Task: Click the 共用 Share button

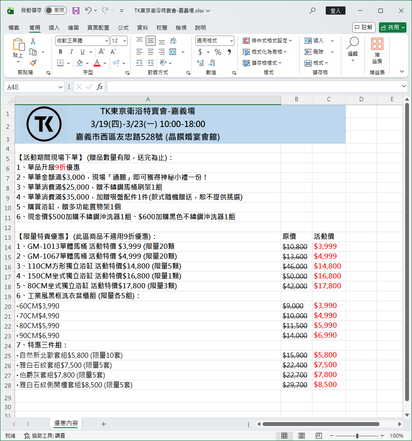Action: [393, 27]
